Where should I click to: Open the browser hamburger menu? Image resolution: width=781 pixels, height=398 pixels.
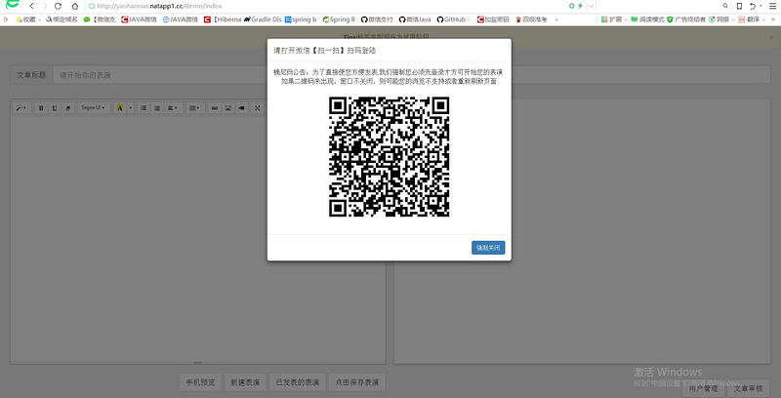(773, 6)
